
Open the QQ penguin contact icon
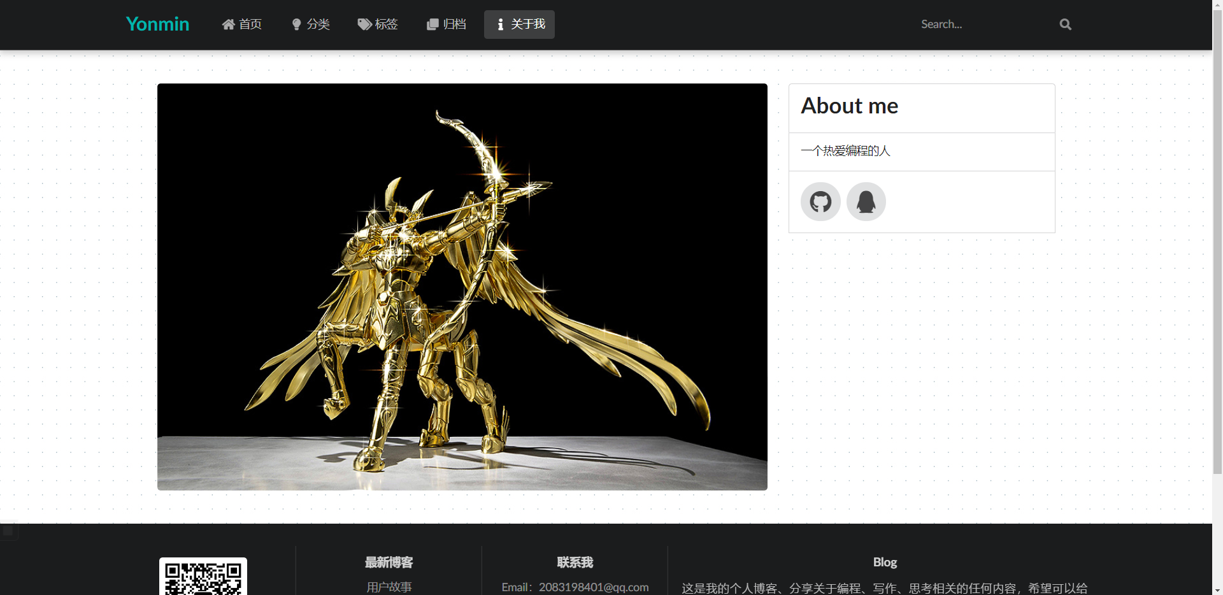click(866, 202)
